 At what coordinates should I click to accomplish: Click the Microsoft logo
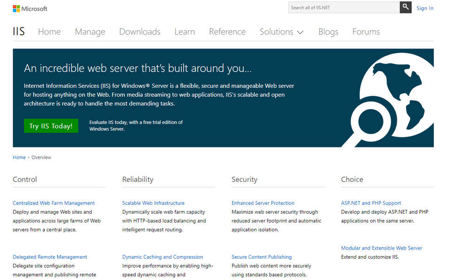(x=30, y=8)
